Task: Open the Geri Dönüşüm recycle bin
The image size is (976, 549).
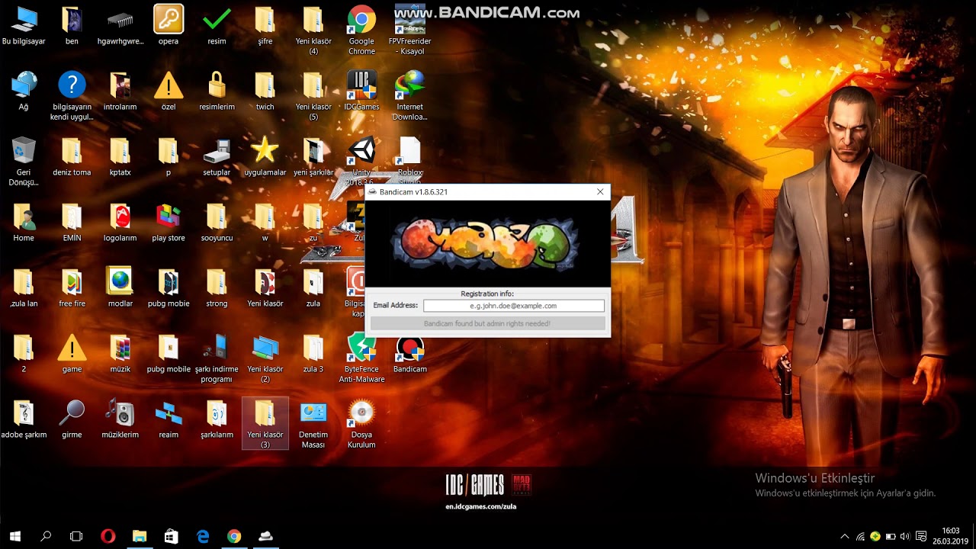Action: pyautogui.click(x=24, y=151)
